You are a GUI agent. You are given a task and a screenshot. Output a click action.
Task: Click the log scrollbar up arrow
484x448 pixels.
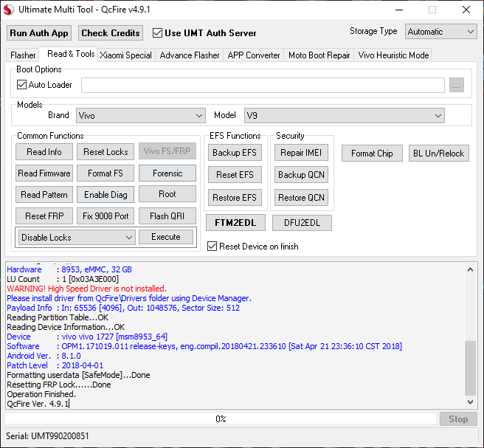click(471, 269)
